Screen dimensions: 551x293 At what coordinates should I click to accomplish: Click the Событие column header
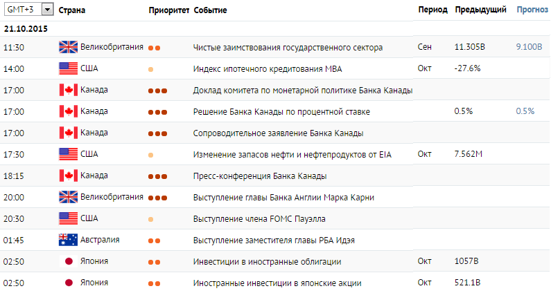click(x=210, y=10)
